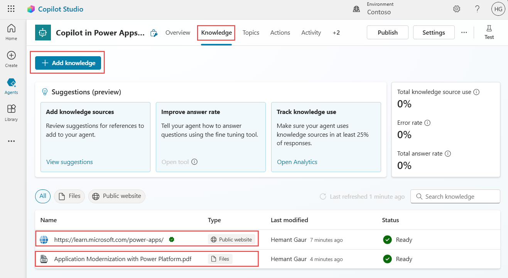The width and height of the screenshot is (508, 278).
Task: Click the Files type badge in the table
Action: (x=220, y=259)
